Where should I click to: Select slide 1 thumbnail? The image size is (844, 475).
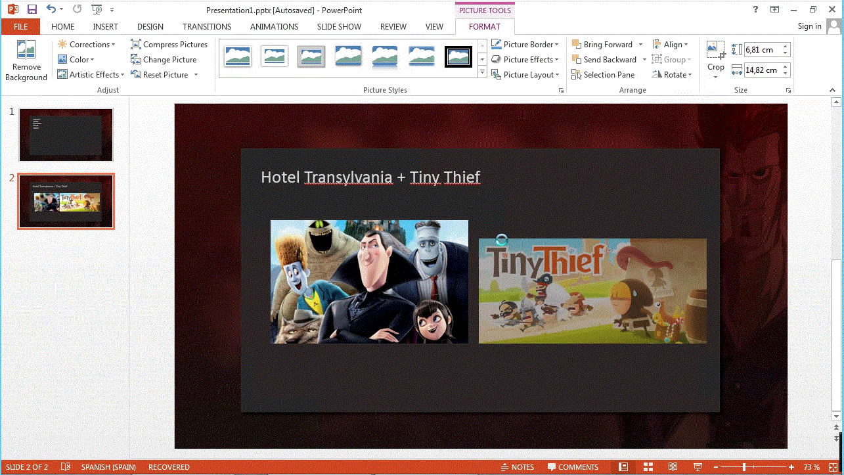coord(66,135)
